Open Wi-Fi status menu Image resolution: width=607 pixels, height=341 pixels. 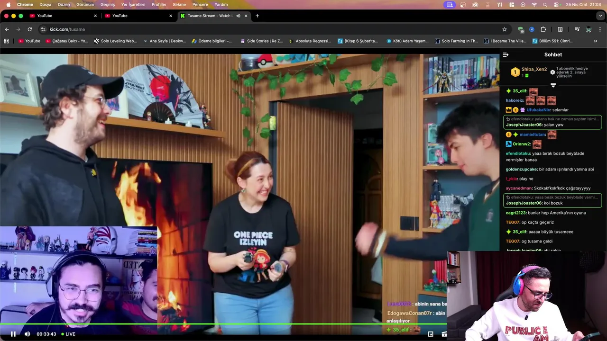point(534,4)
